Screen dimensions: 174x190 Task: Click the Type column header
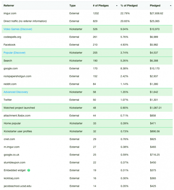[x=72, y=6]
